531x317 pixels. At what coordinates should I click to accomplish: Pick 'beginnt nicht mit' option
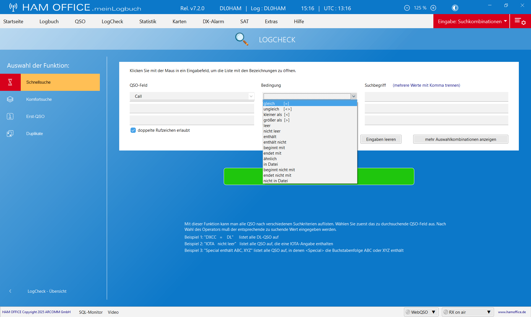tap(310, 170)
